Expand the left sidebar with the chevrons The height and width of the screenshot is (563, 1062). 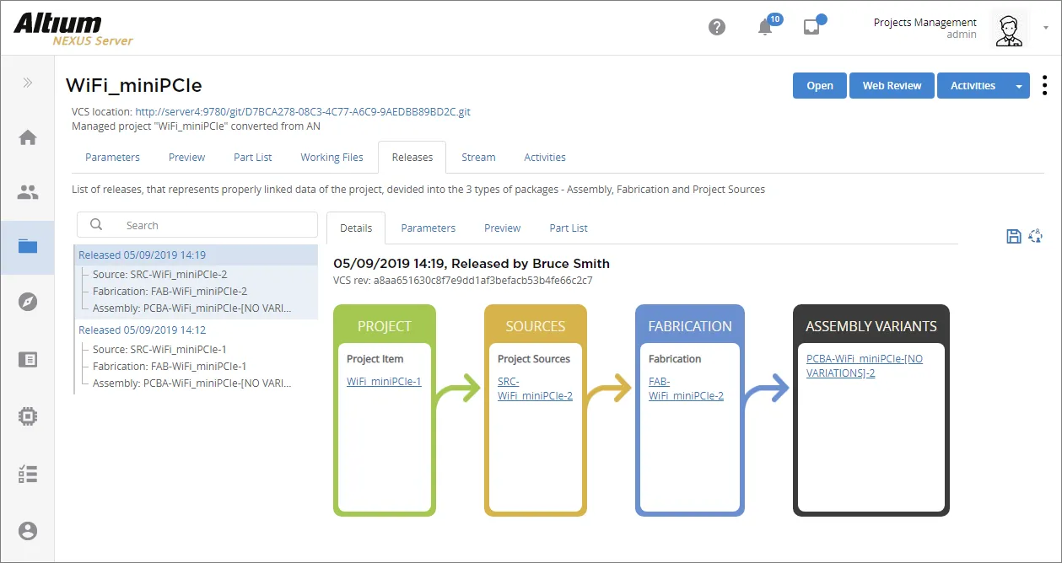(x=28, y=83)
